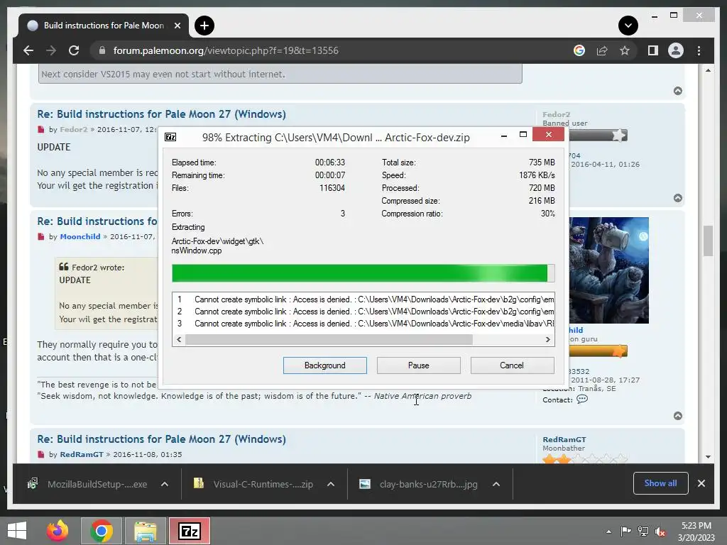Select error row 3 media\libav message

[x=363, y=324]
